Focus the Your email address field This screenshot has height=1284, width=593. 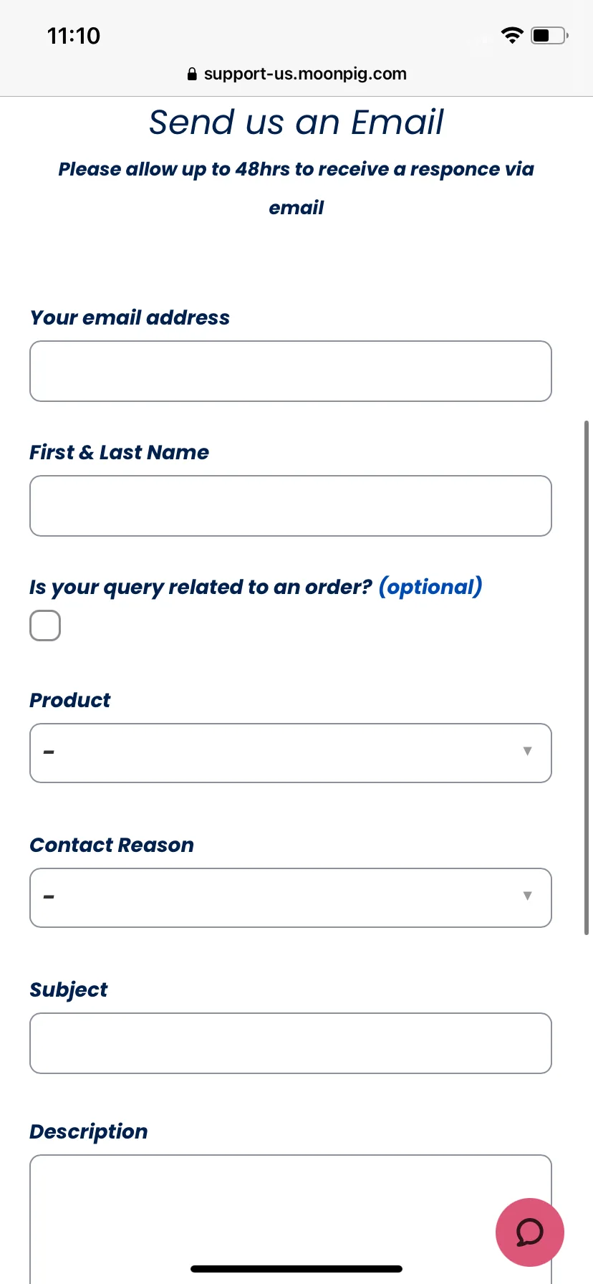pyautogui.click(x=291, y=371)
